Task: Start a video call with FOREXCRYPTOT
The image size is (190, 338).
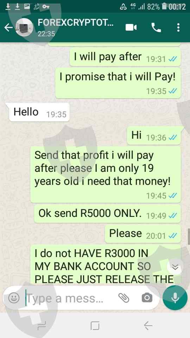Action: pyautogui.click(x=131, y=27)
